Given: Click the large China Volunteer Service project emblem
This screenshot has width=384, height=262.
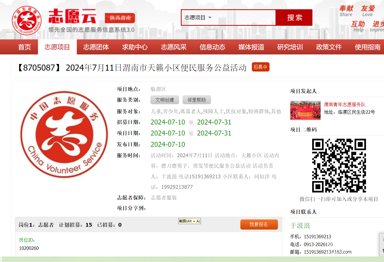Looking at the screenshot, I should 61,134.
